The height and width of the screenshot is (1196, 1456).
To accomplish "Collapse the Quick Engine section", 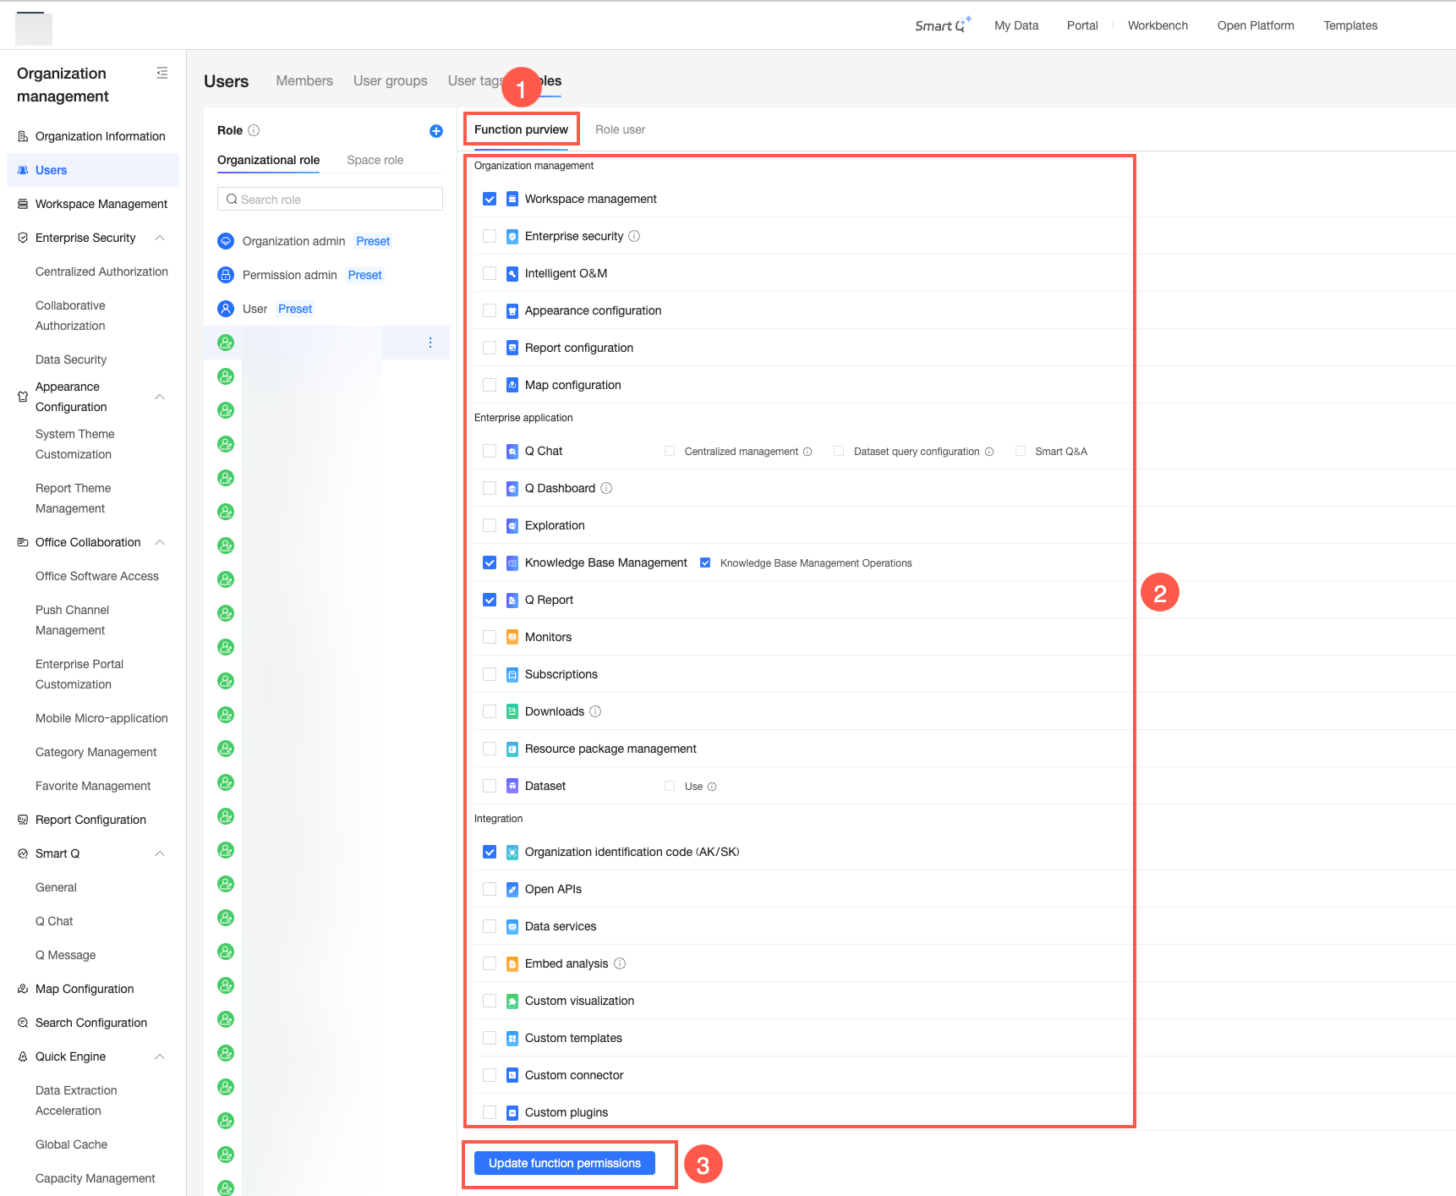I will (x=160, y=1056).
